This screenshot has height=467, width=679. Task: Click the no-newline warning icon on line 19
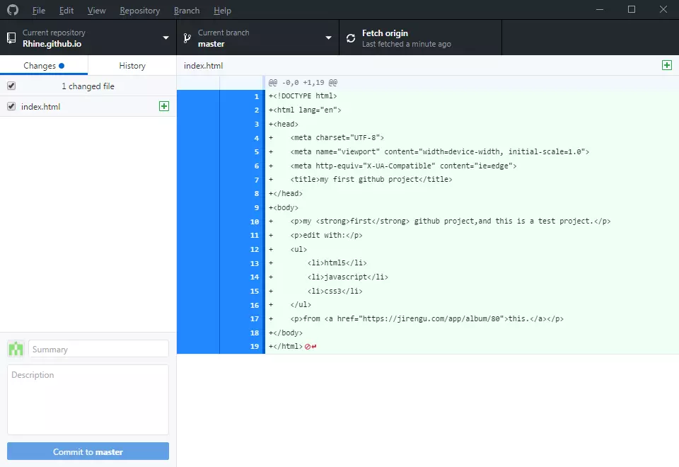click(x=310, y=347)
